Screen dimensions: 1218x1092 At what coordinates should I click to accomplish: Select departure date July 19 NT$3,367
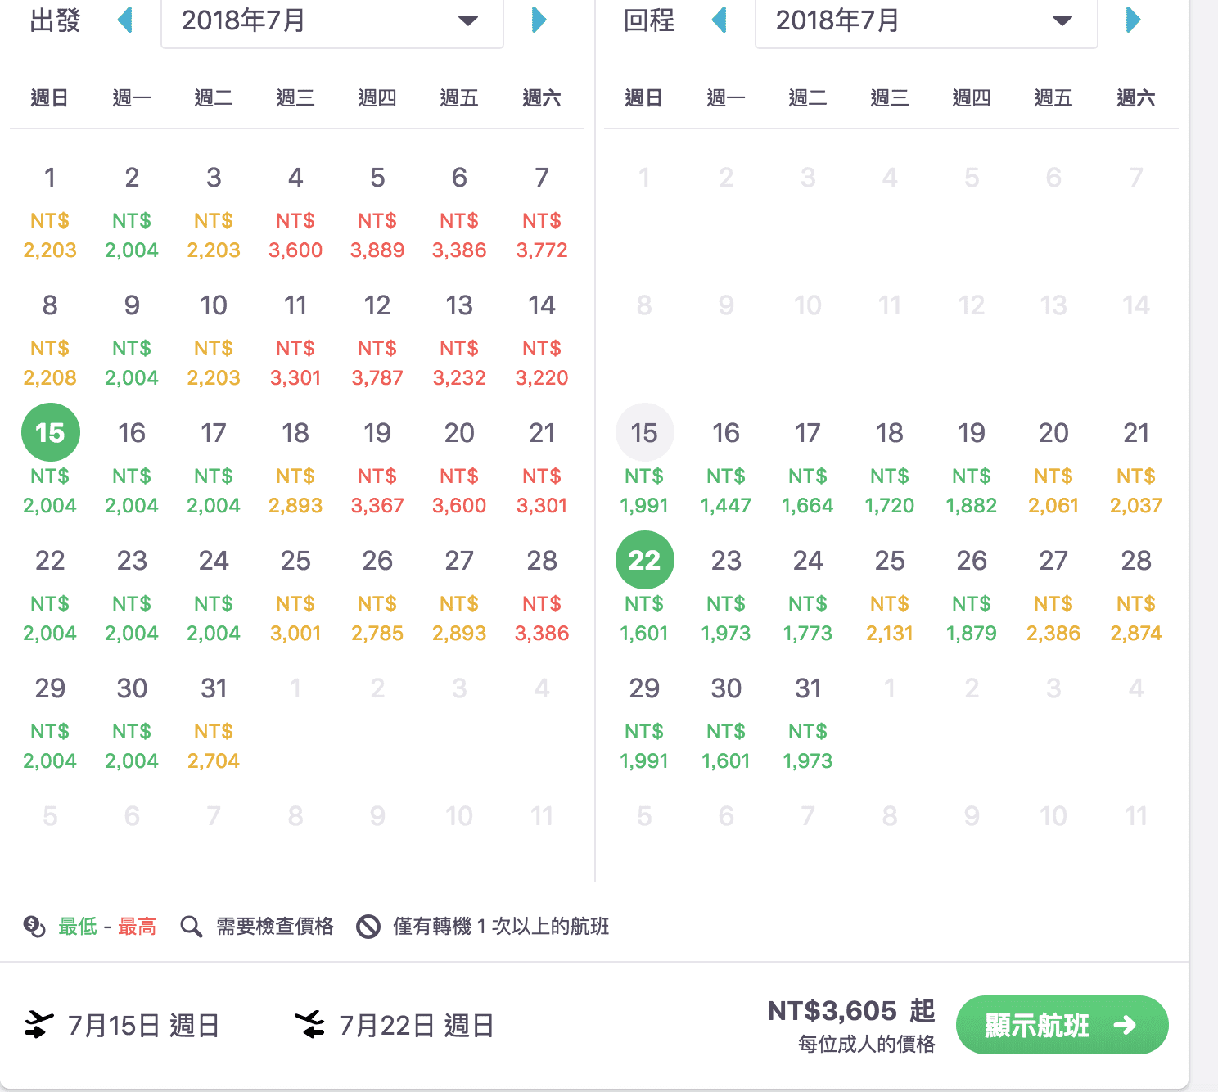pyautogui.click(x=377, y=468)
